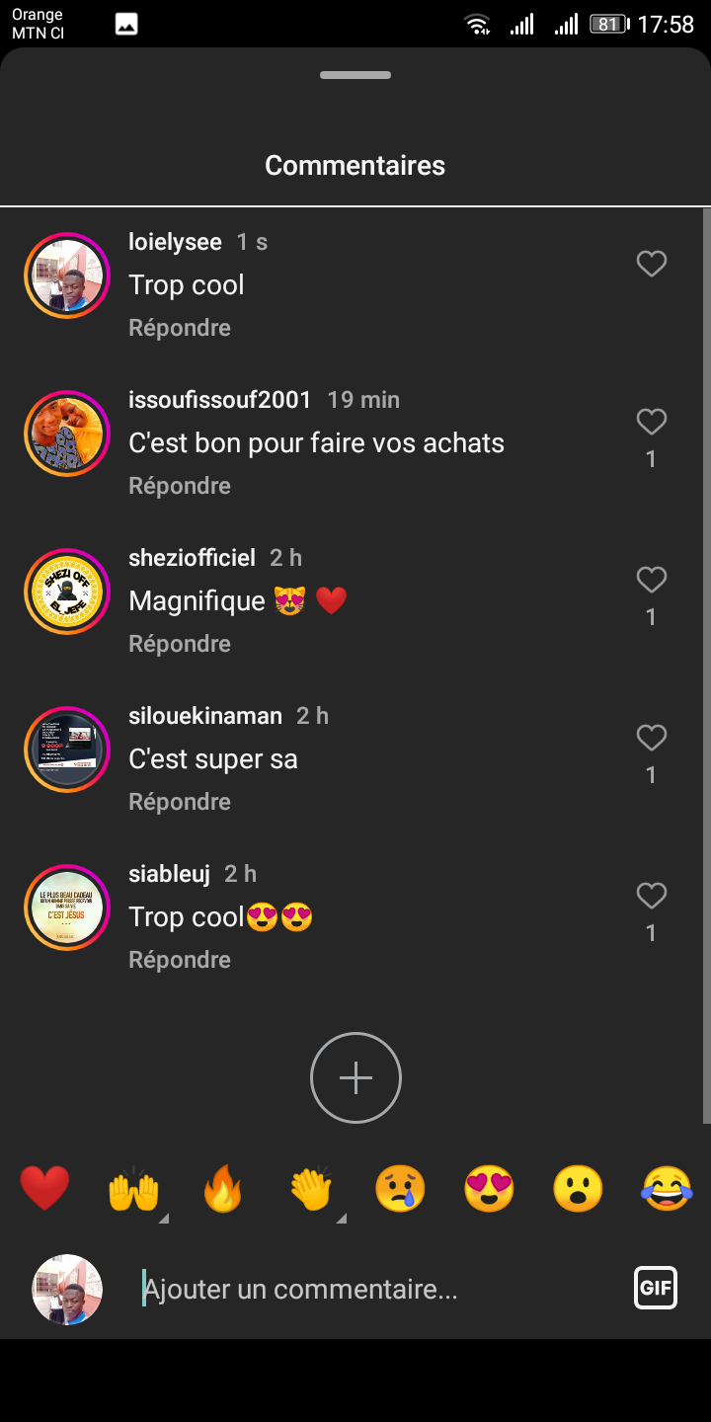
Task: Tap Répondre under issoufissouf2001's comment
Action: coord(180,486)
